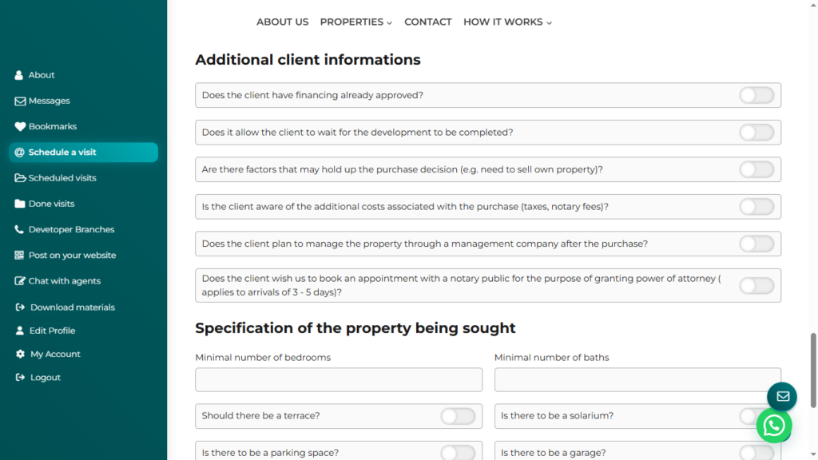The image size is (818, 460).
Task: Open the ABOUT US menu item
Action: coord(282,22)
